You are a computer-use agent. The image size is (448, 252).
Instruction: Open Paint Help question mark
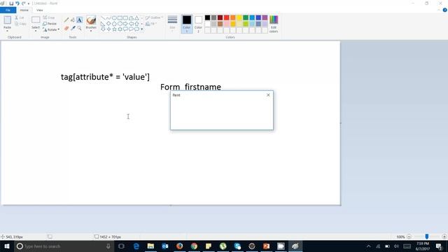pos(444,10)
